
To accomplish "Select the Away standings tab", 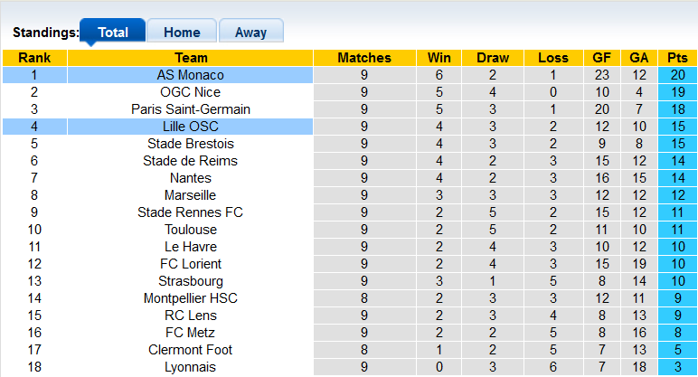I will [250, 32].
